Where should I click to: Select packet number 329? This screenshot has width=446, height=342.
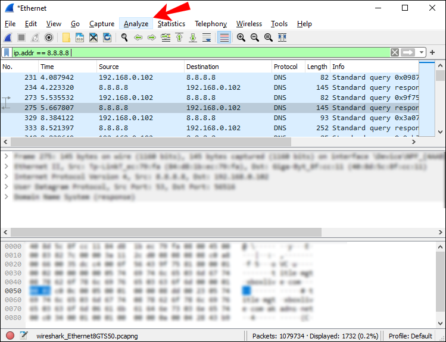tap(210, 118)
